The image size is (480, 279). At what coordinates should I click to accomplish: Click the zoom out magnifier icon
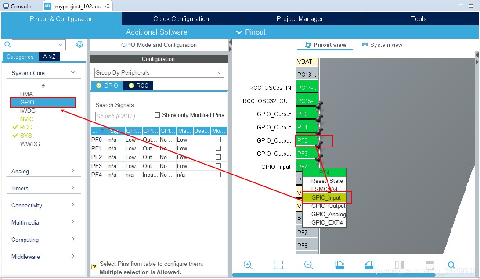pos(309,265)
